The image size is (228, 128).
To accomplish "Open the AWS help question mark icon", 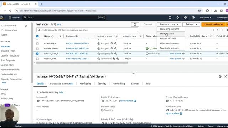I will point(185,17).
